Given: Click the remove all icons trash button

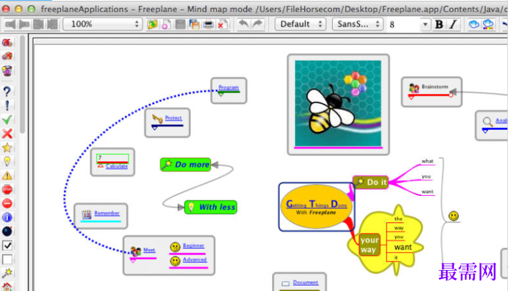Looking at the screenshot, I should [x=7, y=70].
